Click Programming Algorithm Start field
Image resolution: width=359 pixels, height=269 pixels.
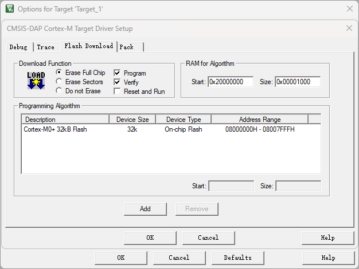231,186
